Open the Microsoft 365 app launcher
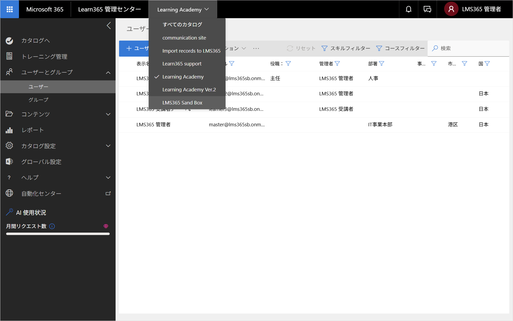This screenshot has height=321, width=513. (10, 9)
